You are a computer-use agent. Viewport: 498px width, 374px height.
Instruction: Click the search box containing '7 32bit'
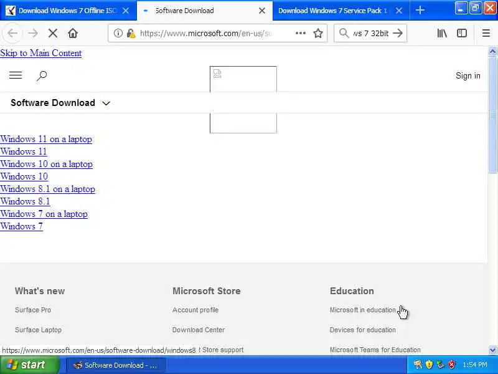point(370,33)
